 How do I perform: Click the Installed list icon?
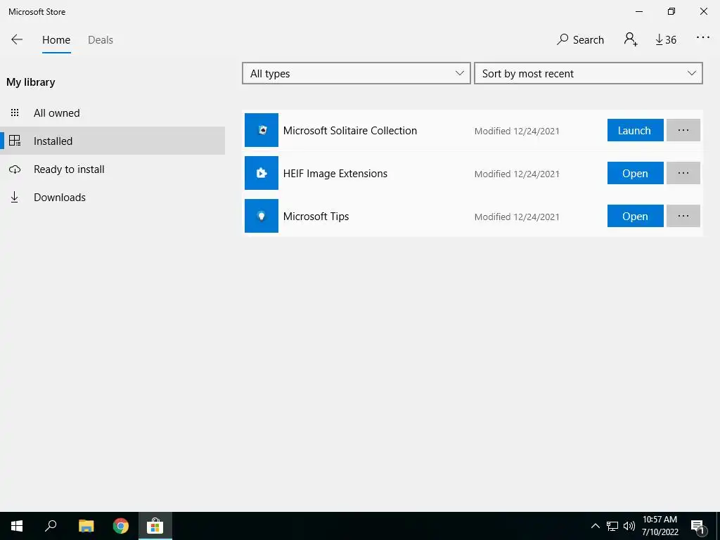15,141
